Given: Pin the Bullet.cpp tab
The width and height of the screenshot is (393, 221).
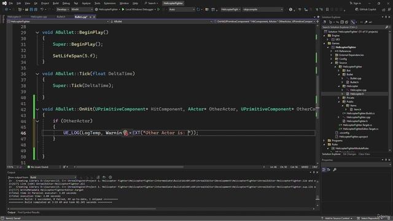Looking at the screenshot, I should 90,17.
